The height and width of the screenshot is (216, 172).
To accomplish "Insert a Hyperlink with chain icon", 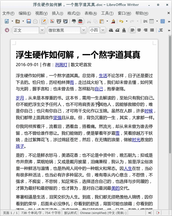I will point(145,21).
